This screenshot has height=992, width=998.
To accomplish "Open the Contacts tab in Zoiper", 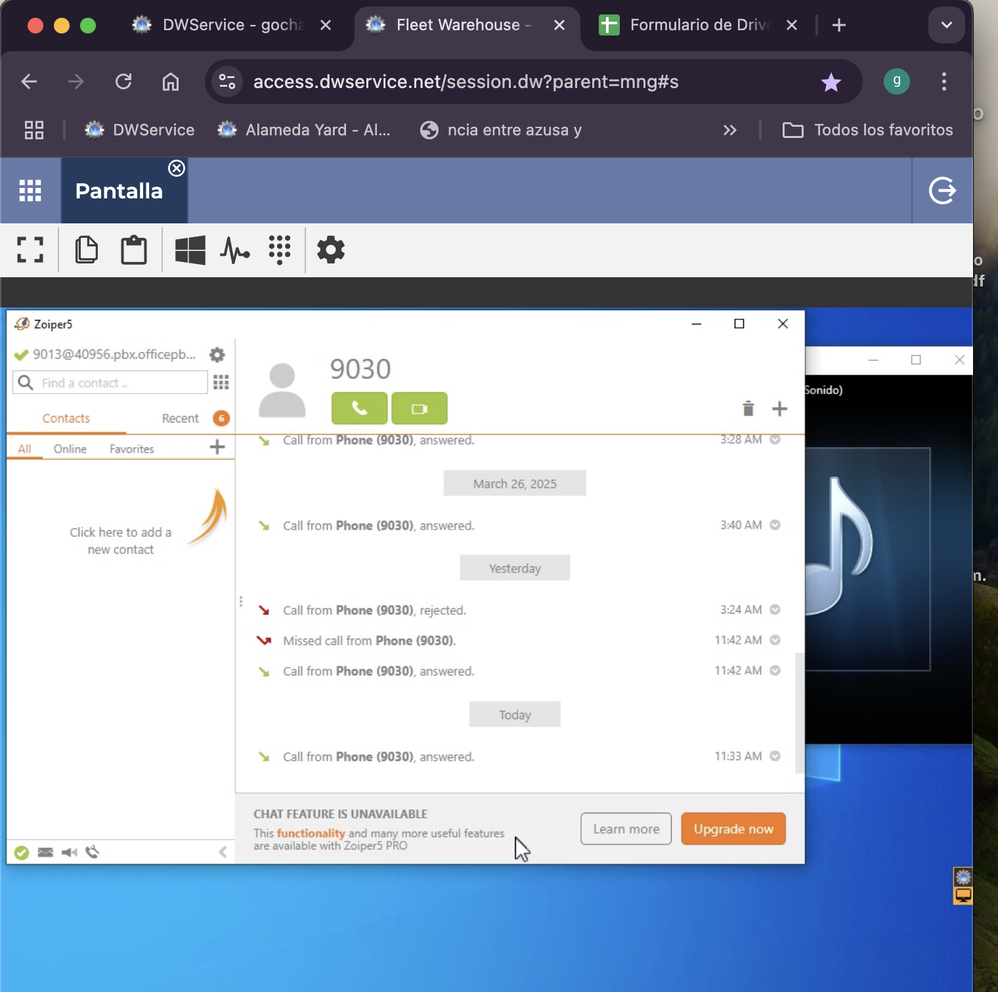I will 66,418.
